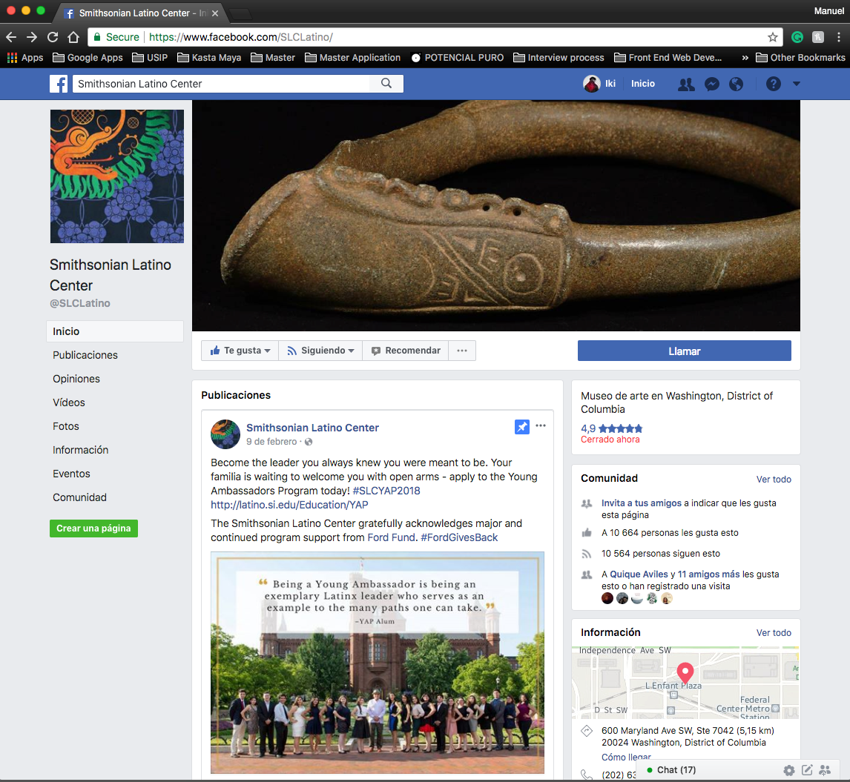
Task: Click the Facebook logo icon
Action: point(59,84)
